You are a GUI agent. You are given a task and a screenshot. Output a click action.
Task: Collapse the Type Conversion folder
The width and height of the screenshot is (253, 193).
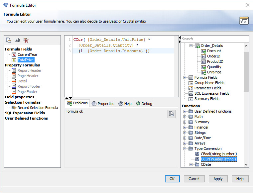[185, 148]
